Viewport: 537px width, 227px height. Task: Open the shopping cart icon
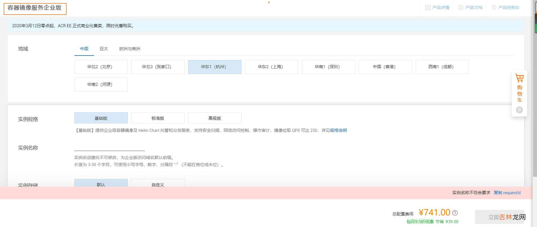point(519,78)
